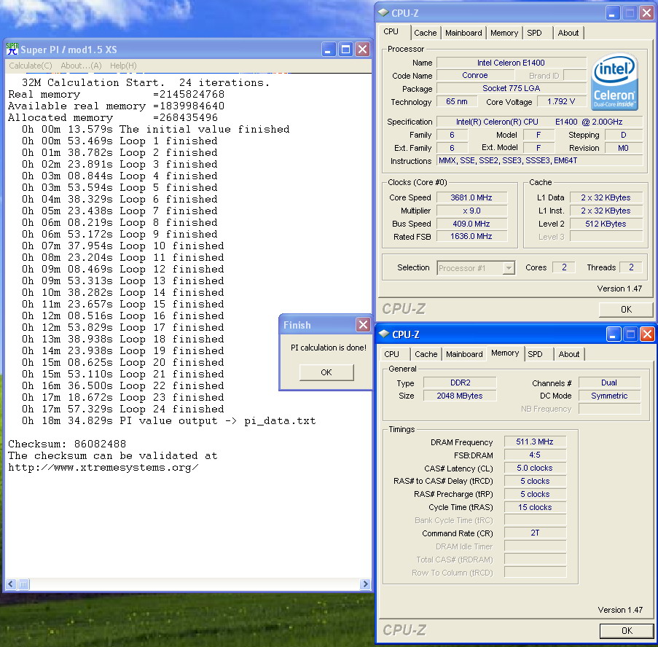The image size is (658, 647).
Task: Click the Socket 775 LGA package value
Action: coord(511,88)
